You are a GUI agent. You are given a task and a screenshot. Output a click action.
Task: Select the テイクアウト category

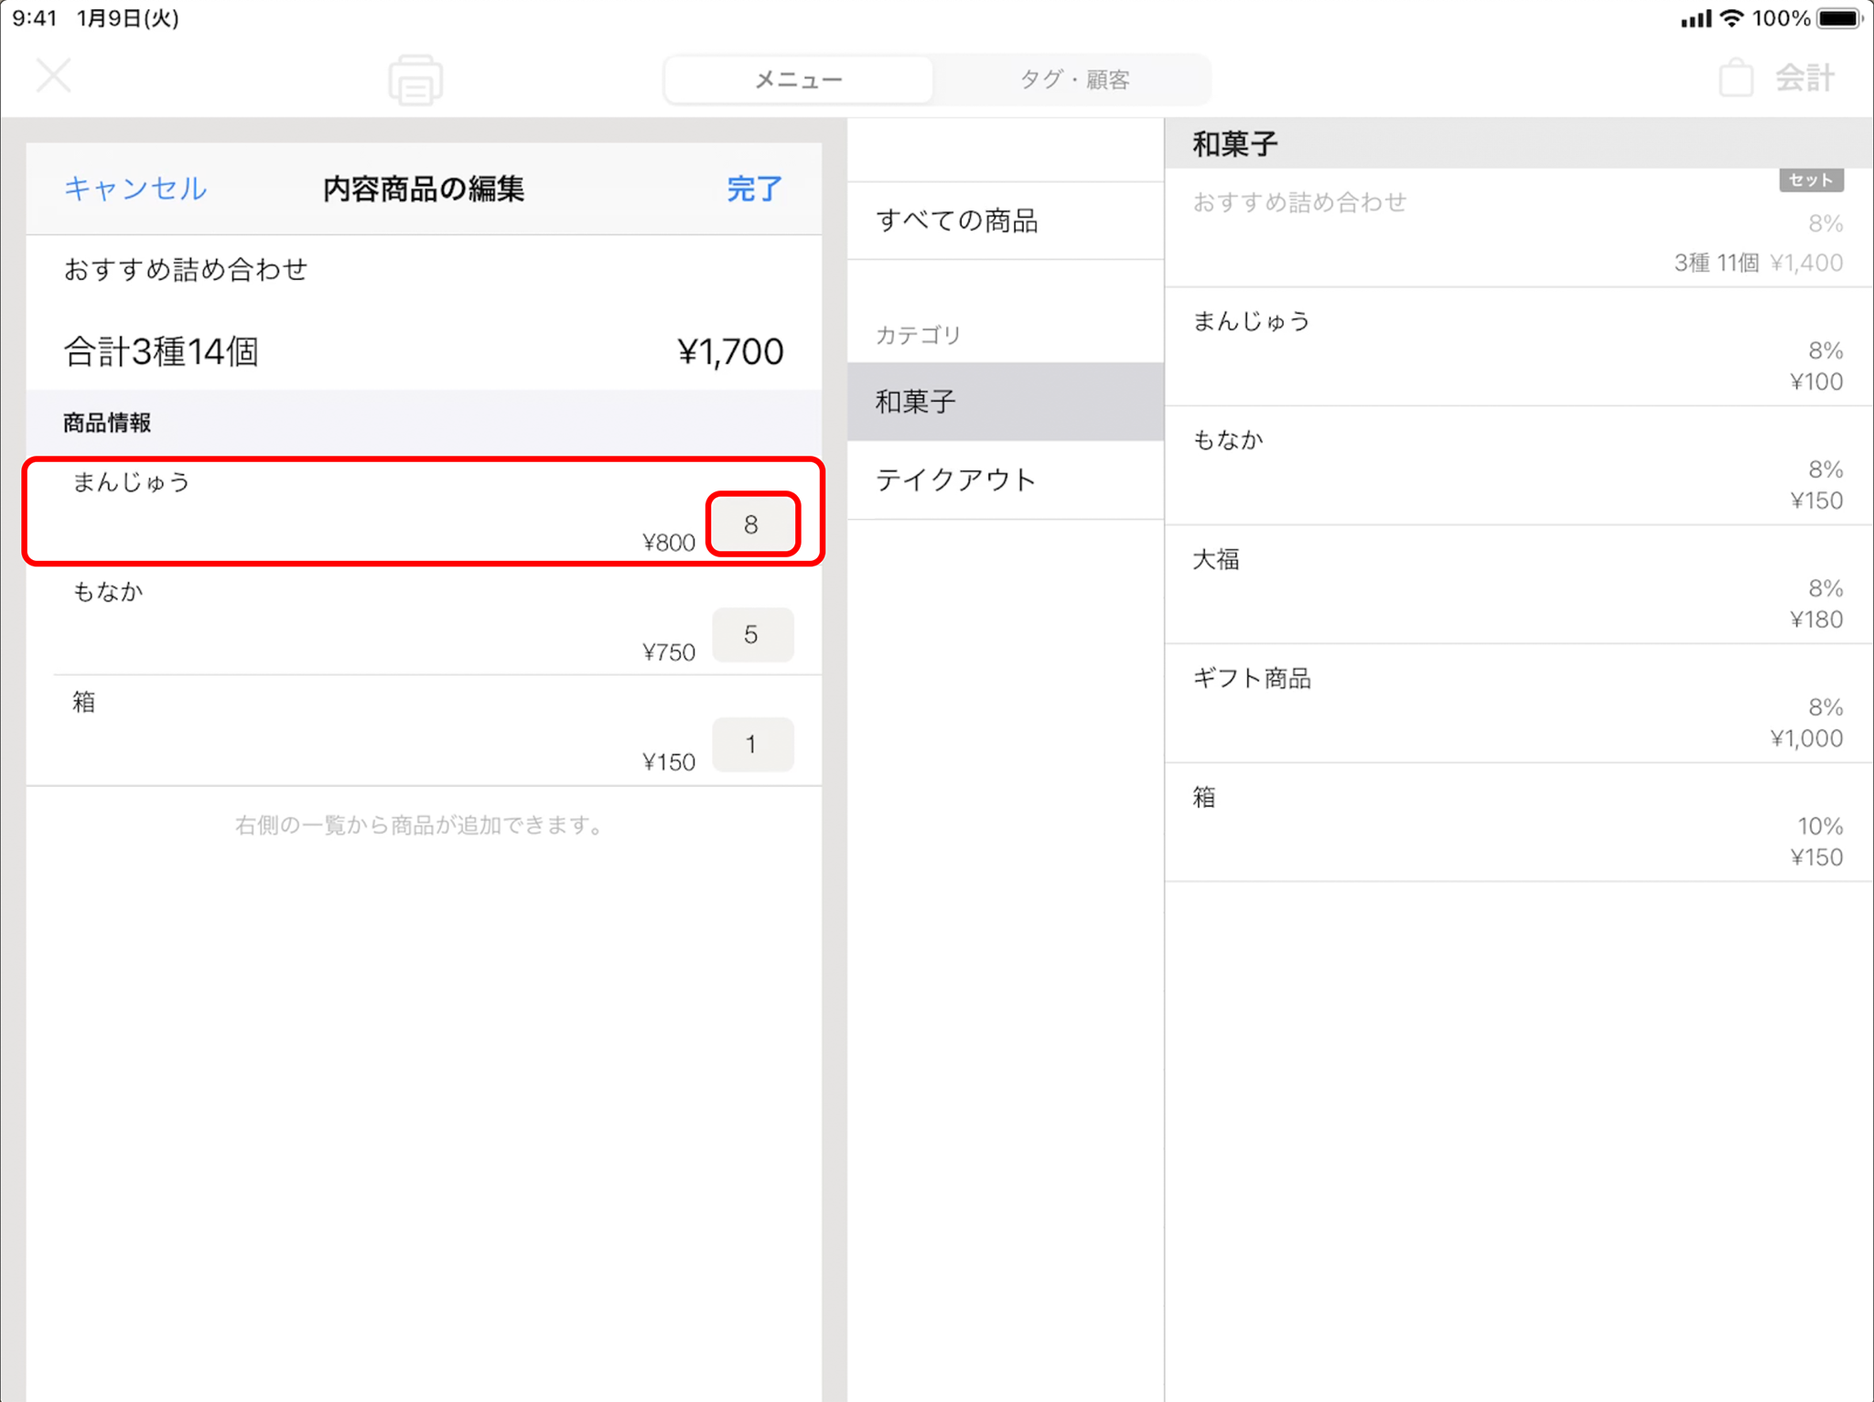point(1005,480)
